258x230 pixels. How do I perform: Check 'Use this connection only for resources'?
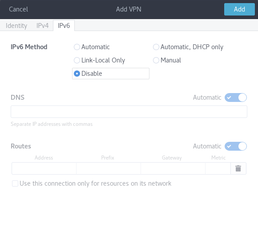coord(15,183)
